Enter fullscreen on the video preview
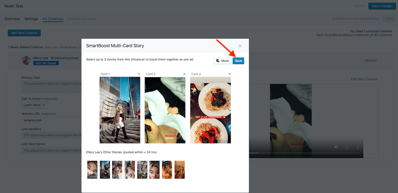Viewport: 398px width, 193px height. point(347,147)
